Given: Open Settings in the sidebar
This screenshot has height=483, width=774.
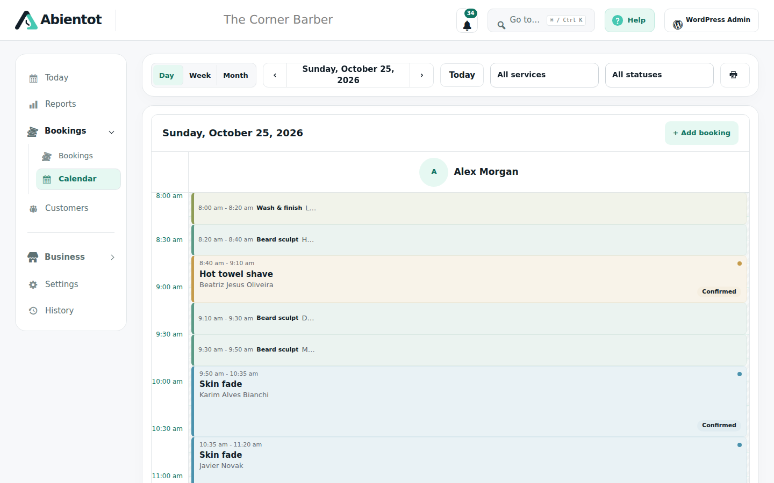Looking at the screenshot, I should click(71, 284).
